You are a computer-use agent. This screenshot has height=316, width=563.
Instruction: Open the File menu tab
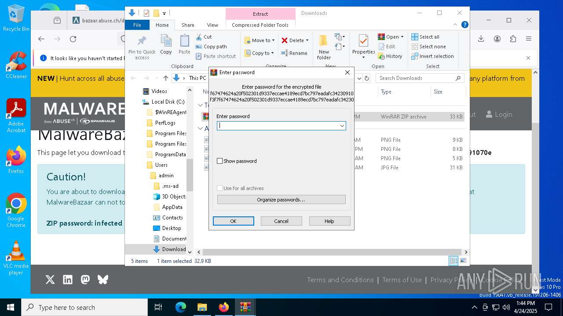coord(137,25)
